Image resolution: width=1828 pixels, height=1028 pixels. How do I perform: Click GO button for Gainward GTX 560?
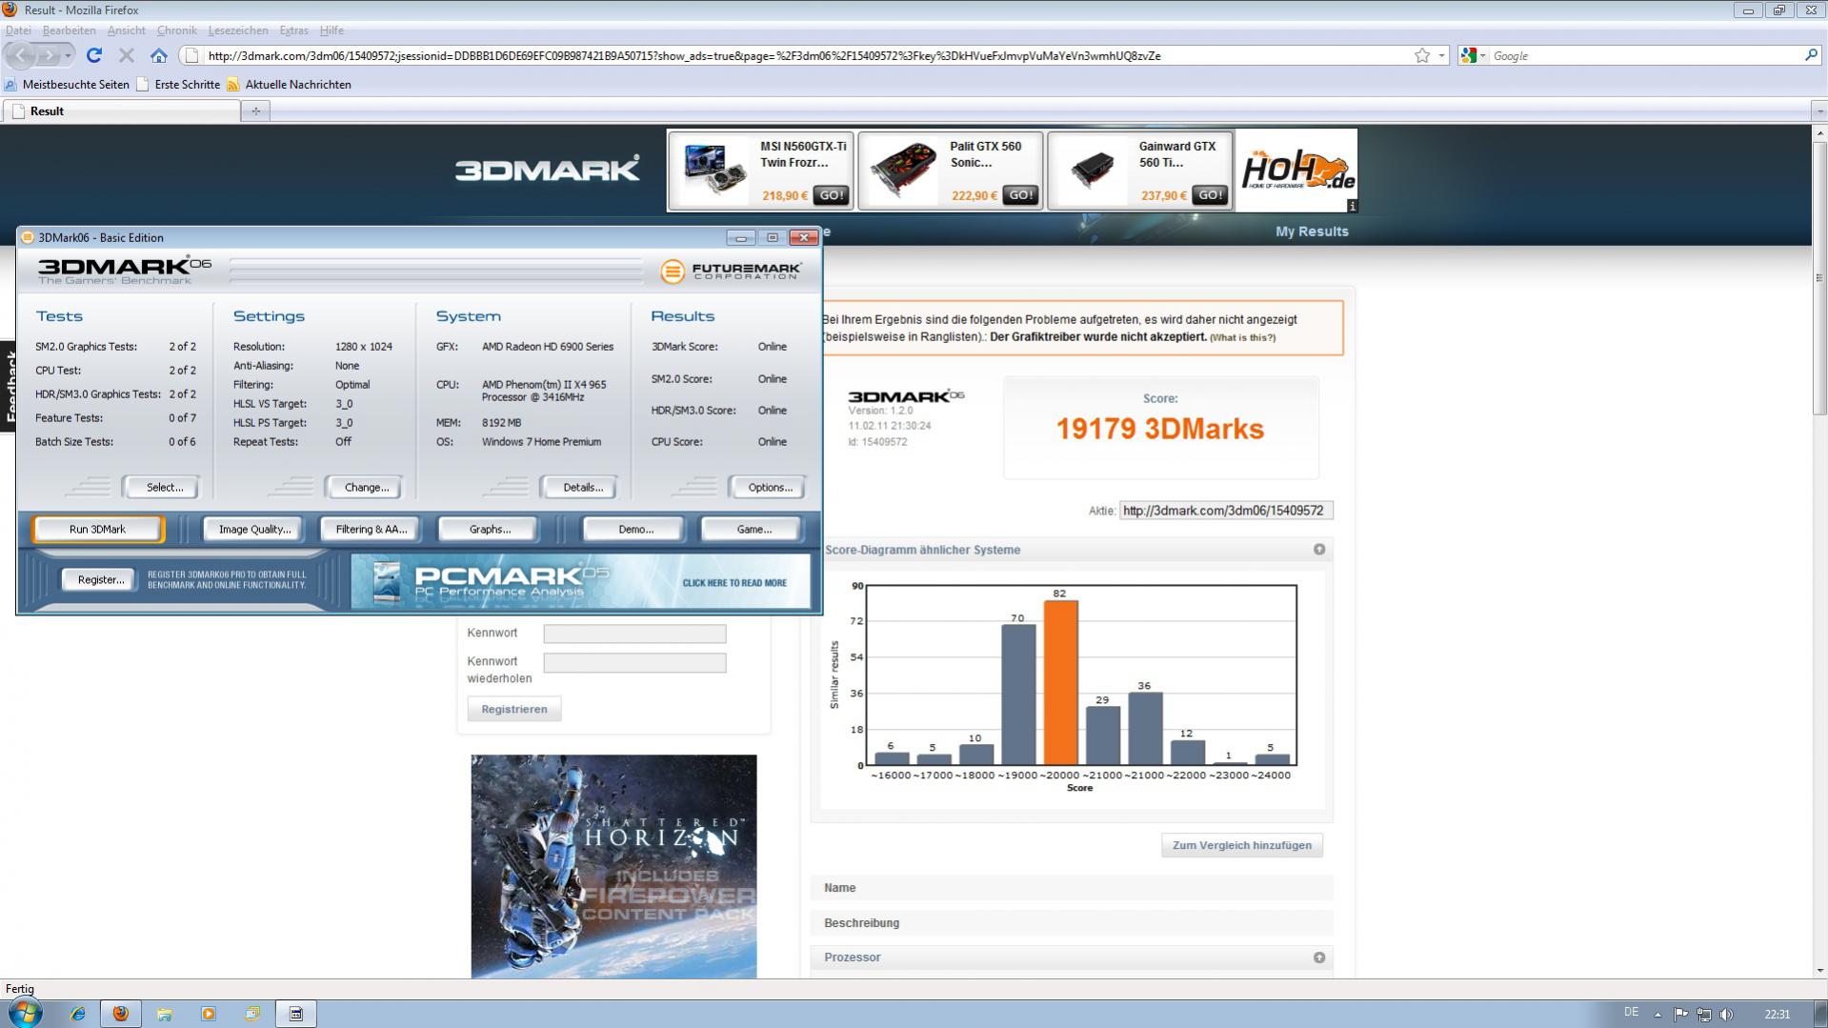[x=1210, y=195]
